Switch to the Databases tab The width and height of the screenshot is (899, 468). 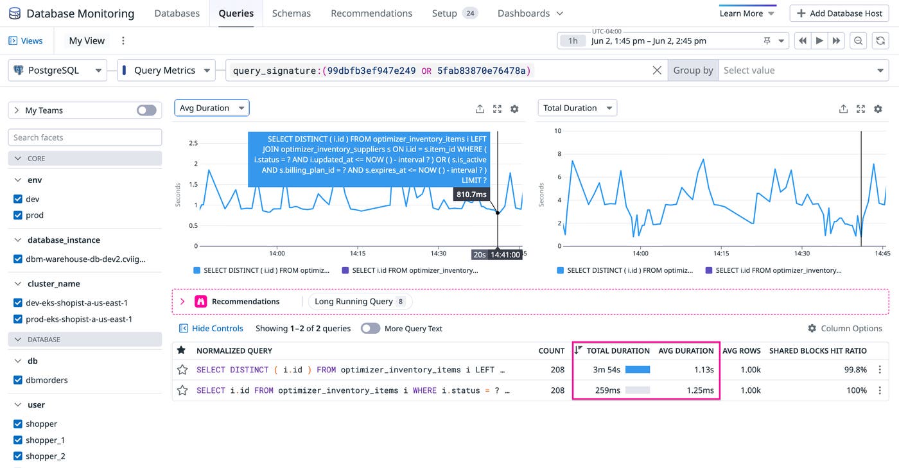pos(177,13)
